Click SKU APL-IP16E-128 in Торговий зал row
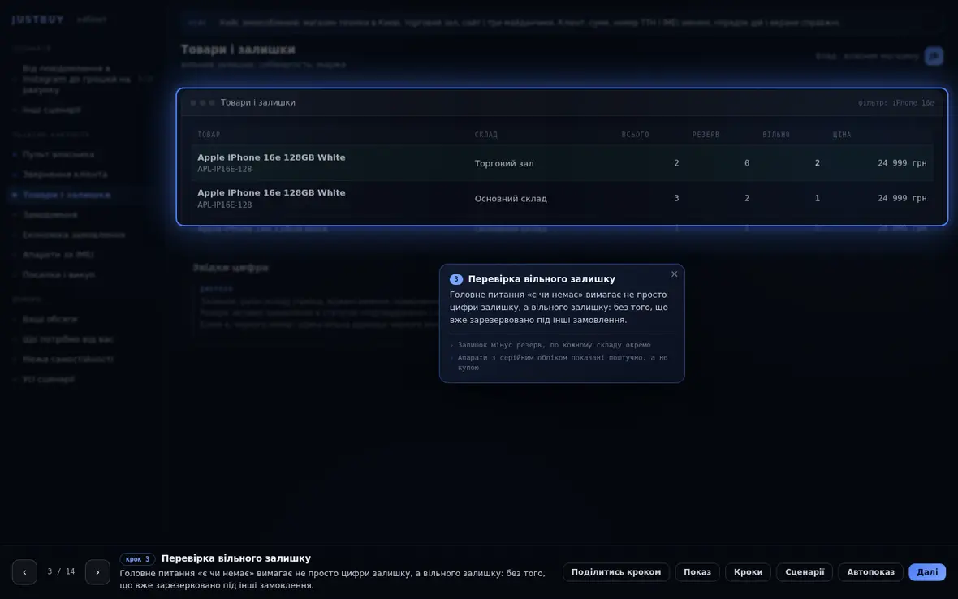The height and width of the screenshot is (599, 958). click(x=224, y=169)
